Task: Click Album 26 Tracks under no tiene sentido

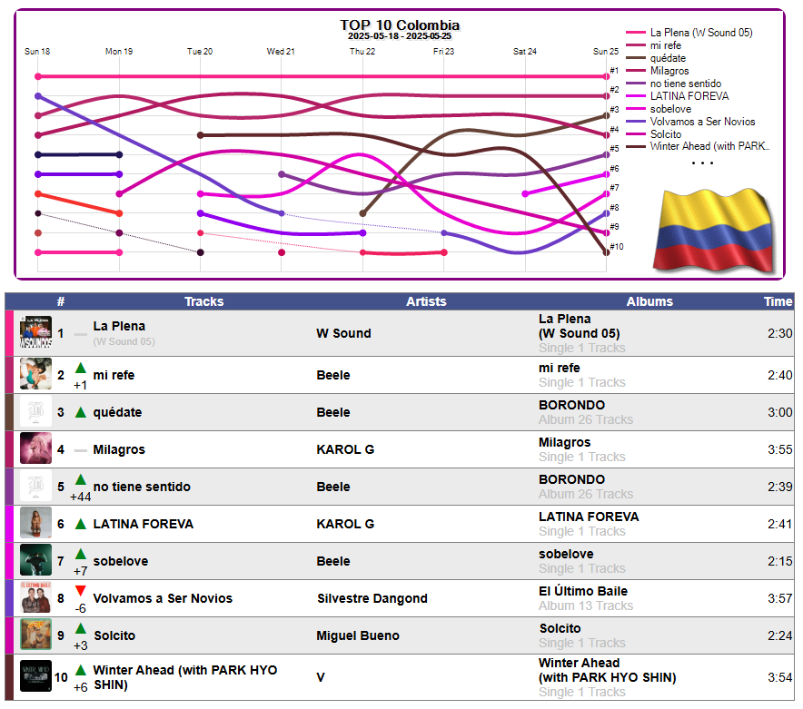Action: (x=586, y=494)
